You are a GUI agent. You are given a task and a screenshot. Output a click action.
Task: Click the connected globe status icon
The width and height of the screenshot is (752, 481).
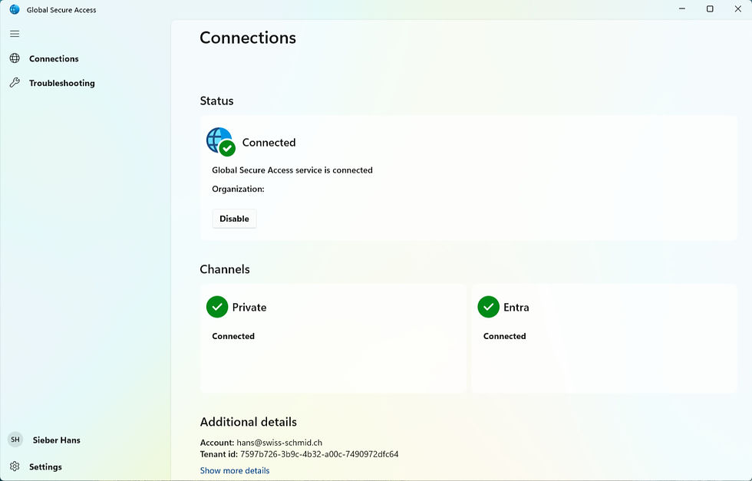(221, 142)
